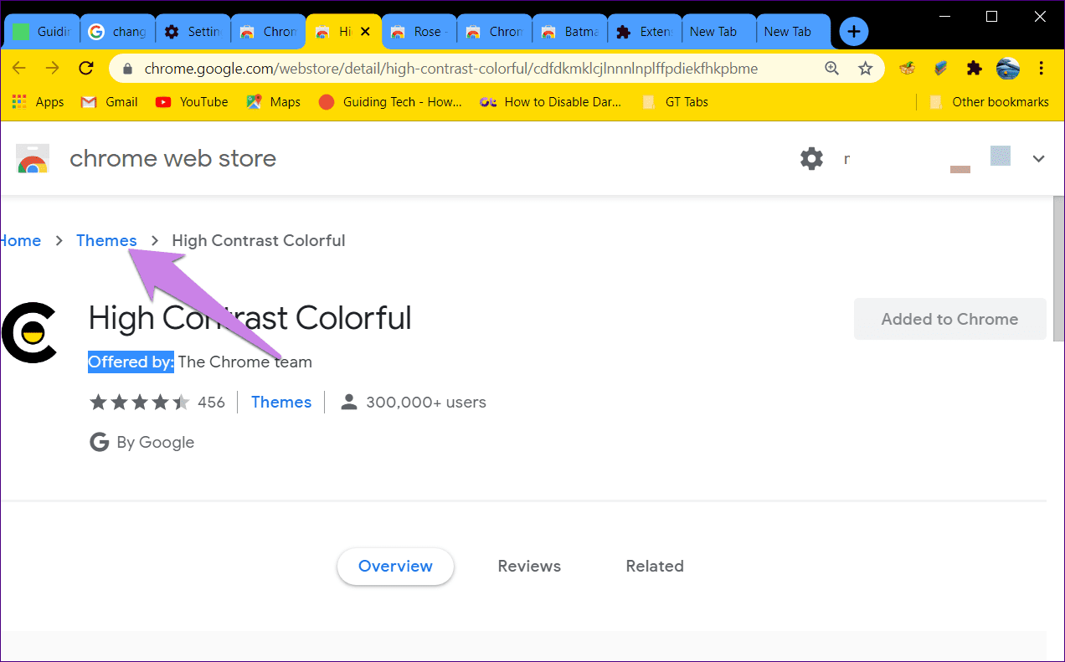Click the High Contrast Colorful heading

pyautogui.click(x=250, y=319)
